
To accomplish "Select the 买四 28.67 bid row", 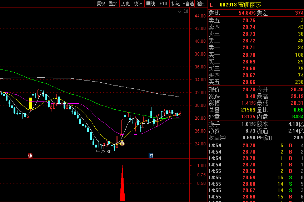I will 256,76.
